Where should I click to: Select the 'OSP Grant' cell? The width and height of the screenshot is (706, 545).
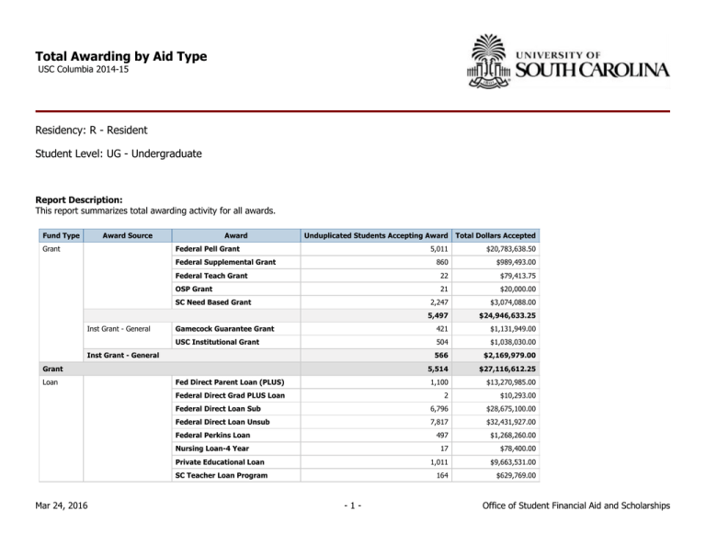point(236,289)
